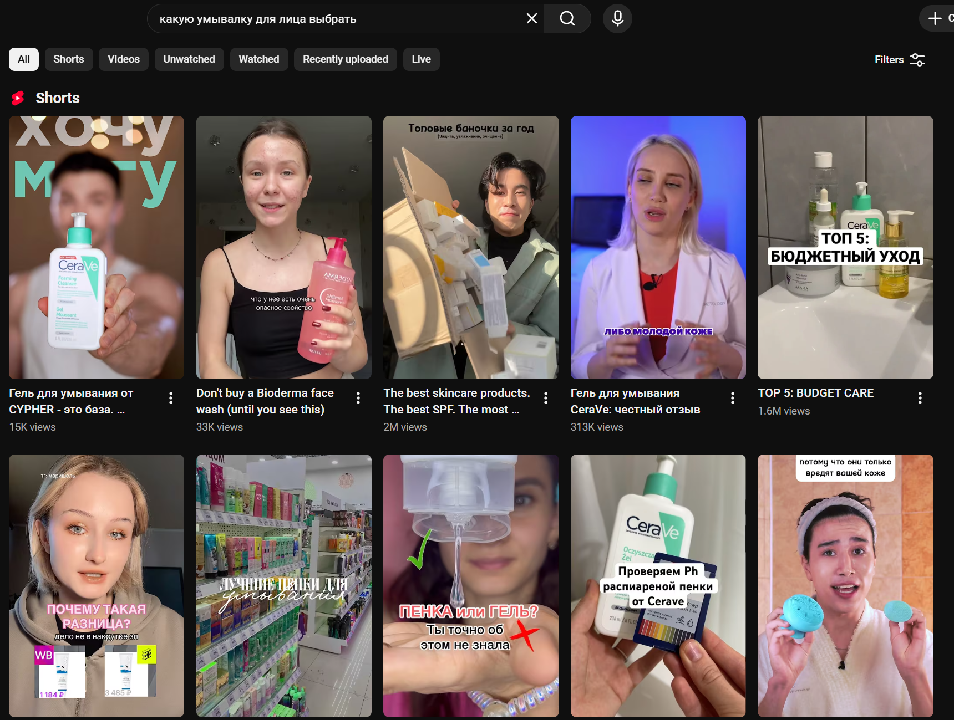Open title 'The best skincare products'
The image size is (954, 720).
[456, 401]
